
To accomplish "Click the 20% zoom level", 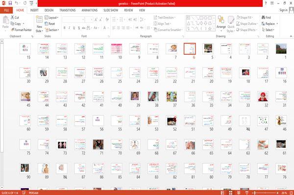I will (284, 193).
